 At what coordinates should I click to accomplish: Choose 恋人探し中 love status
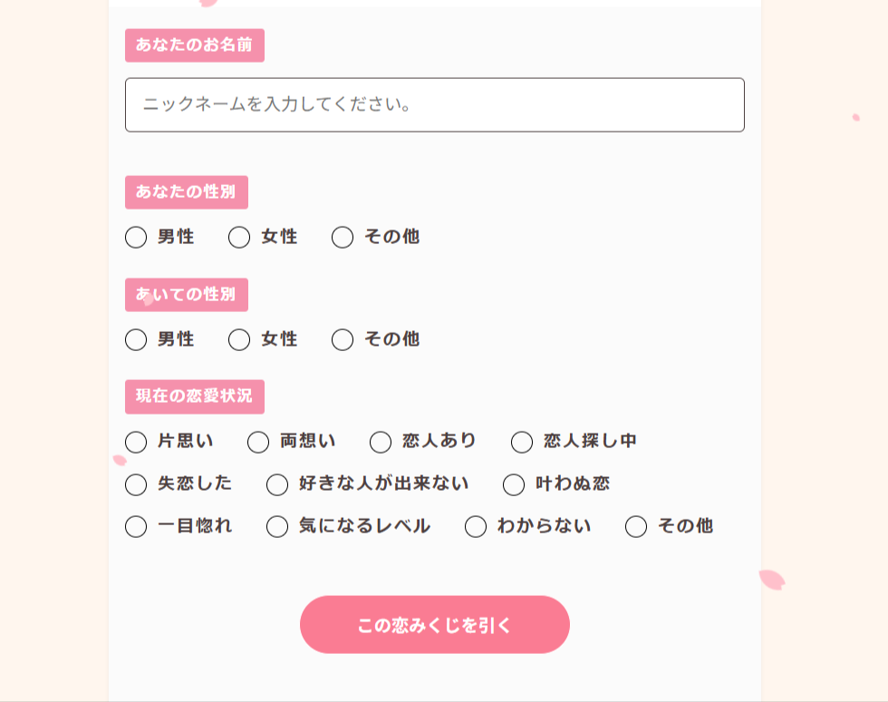[x=522, y=443]
